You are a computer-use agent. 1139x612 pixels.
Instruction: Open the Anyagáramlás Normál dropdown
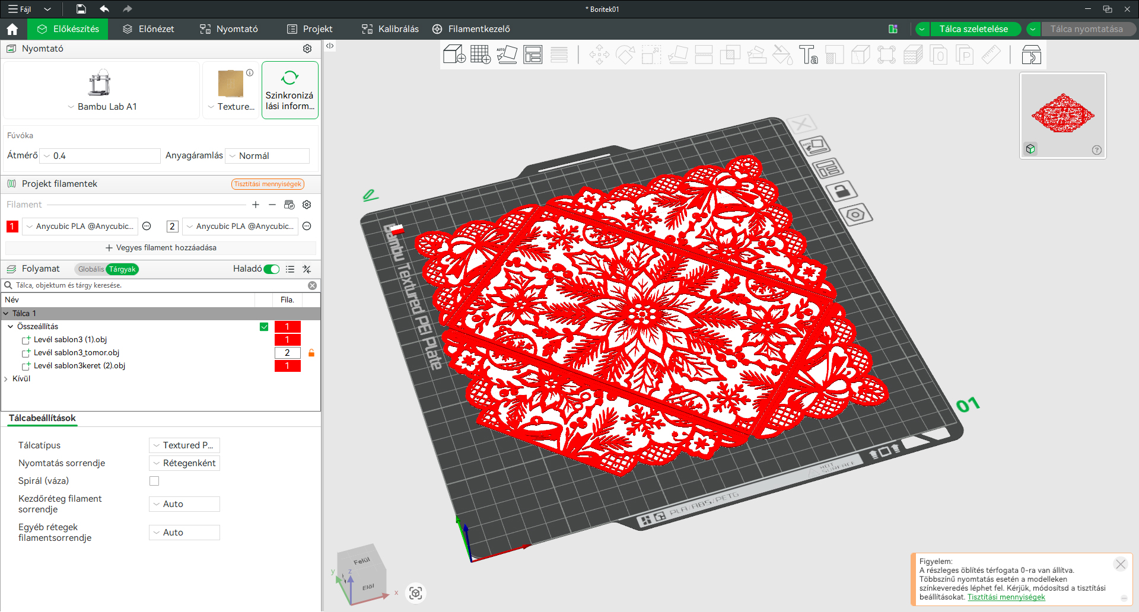pyautogui.click(x=268, y=156)
